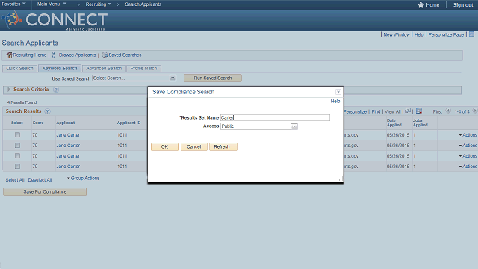The height and width of the screenshot is (269, 478).
Task: Open Search Results help question-mark icon
Action: (47, 111)
